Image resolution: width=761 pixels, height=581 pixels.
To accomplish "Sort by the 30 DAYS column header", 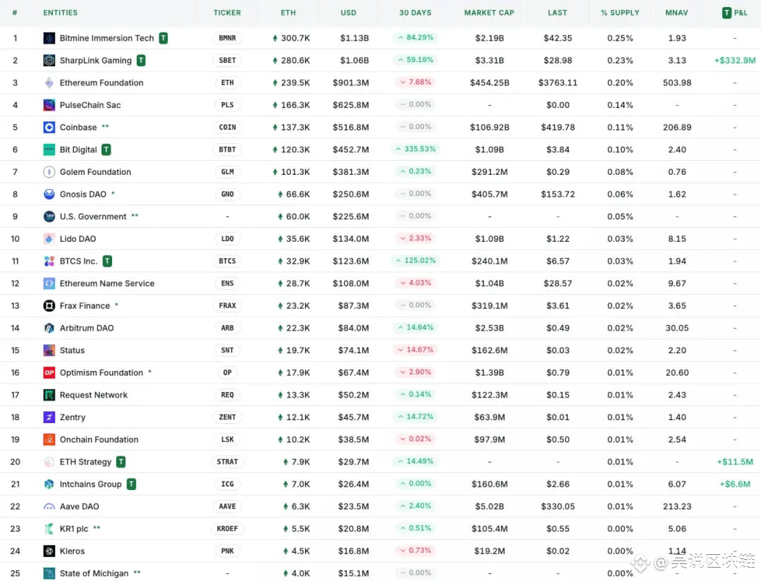I will pos(416,13).
